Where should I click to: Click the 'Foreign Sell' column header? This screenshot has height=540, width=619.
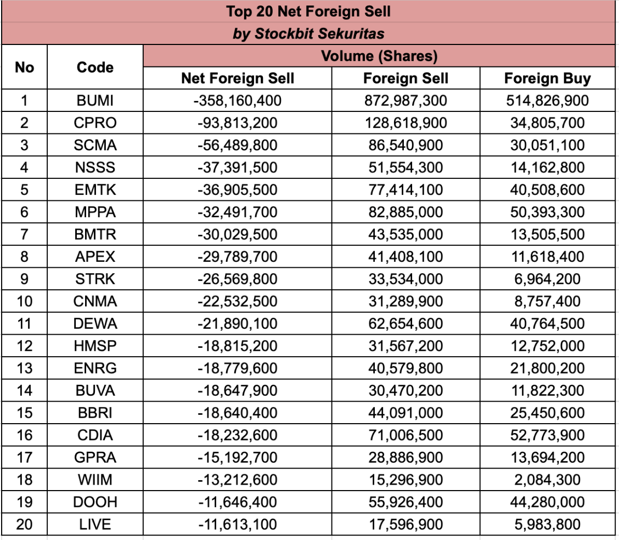coord(406,78)
